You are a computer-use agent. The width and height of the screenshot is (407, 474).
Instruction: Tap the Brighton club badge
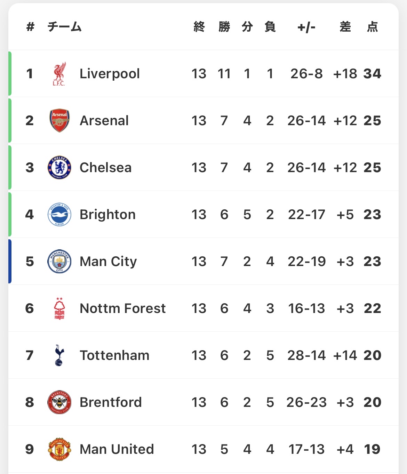(59, 215)
